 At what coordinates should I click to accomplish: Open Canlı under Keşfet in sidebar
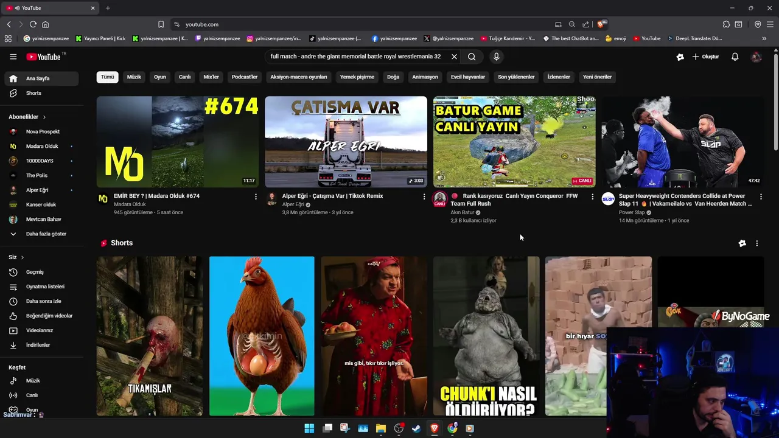(x=41, y=395)
